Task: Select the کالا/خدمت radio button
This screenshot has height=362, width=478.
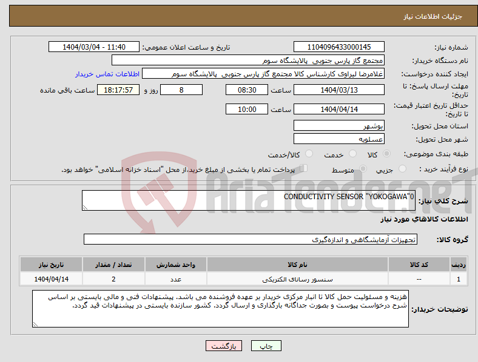Action: point(309,154)
